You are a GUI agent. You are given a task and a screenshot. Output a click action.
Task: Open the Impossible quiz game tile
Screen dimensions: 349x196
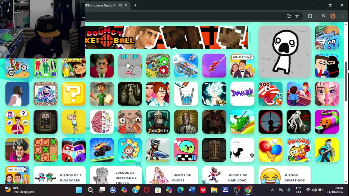(242, 94)
